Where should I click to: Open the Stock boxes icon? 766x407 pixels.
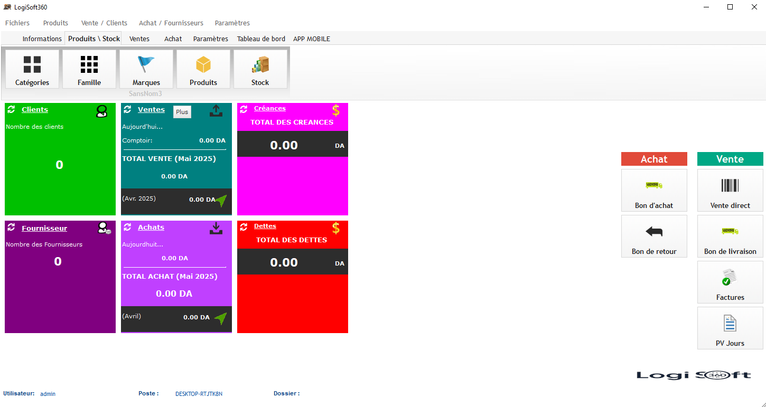tap(260, 65)
